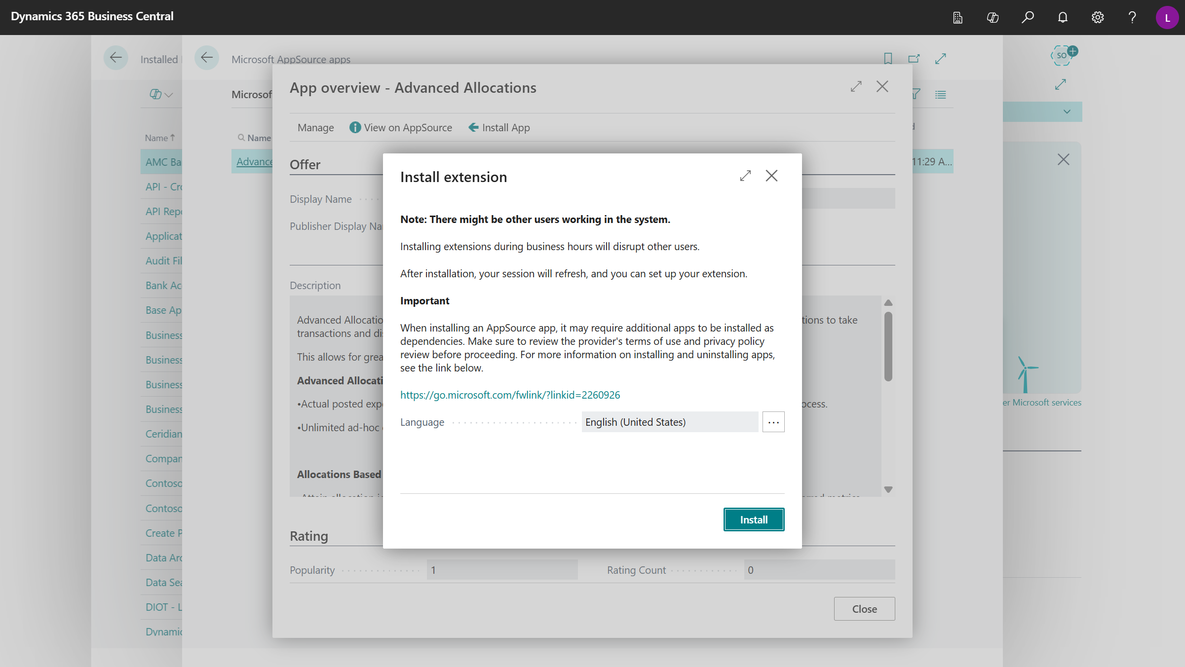Click the Install button
Viewport: 1185px width, 667px height.
coord(754,519)
